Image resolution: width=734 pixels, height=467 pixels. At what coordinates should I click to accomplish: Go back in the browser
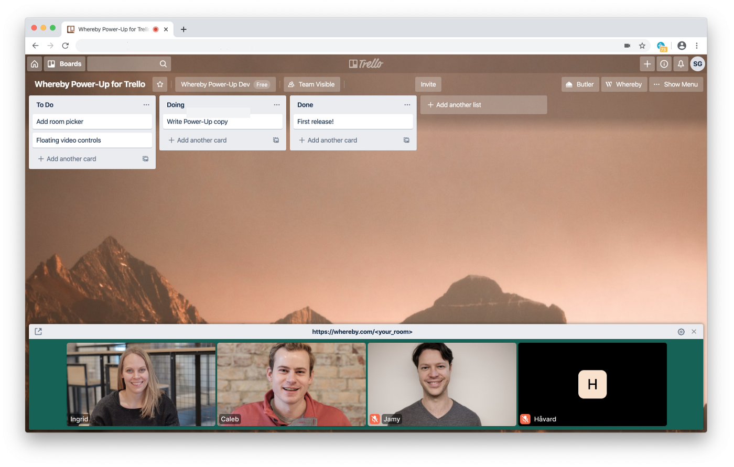pos(36,46)
